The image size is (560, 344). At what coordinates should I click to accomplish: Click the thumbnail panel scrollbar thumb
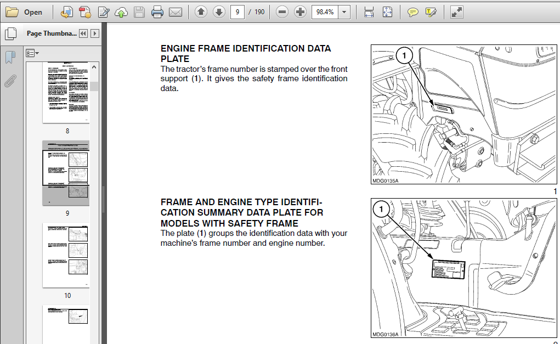(x=94, y=87)
